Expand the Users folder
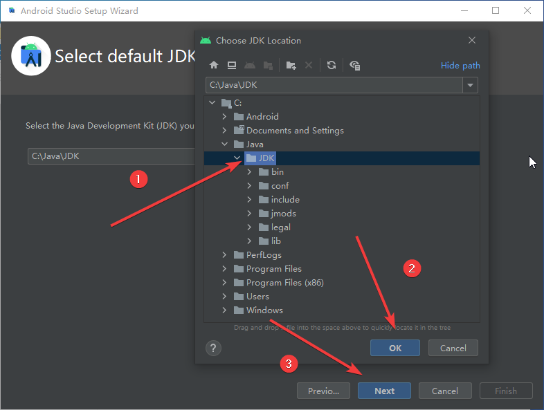The height and width of the screenshot is (410, 544). click(x=224, y=297)
